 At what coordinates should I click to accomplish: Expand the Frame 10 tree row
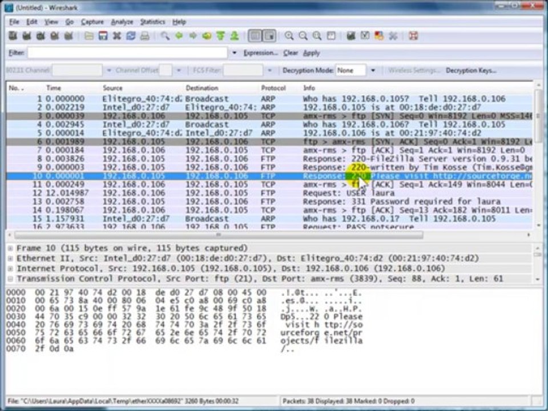[x=10, y=248]
